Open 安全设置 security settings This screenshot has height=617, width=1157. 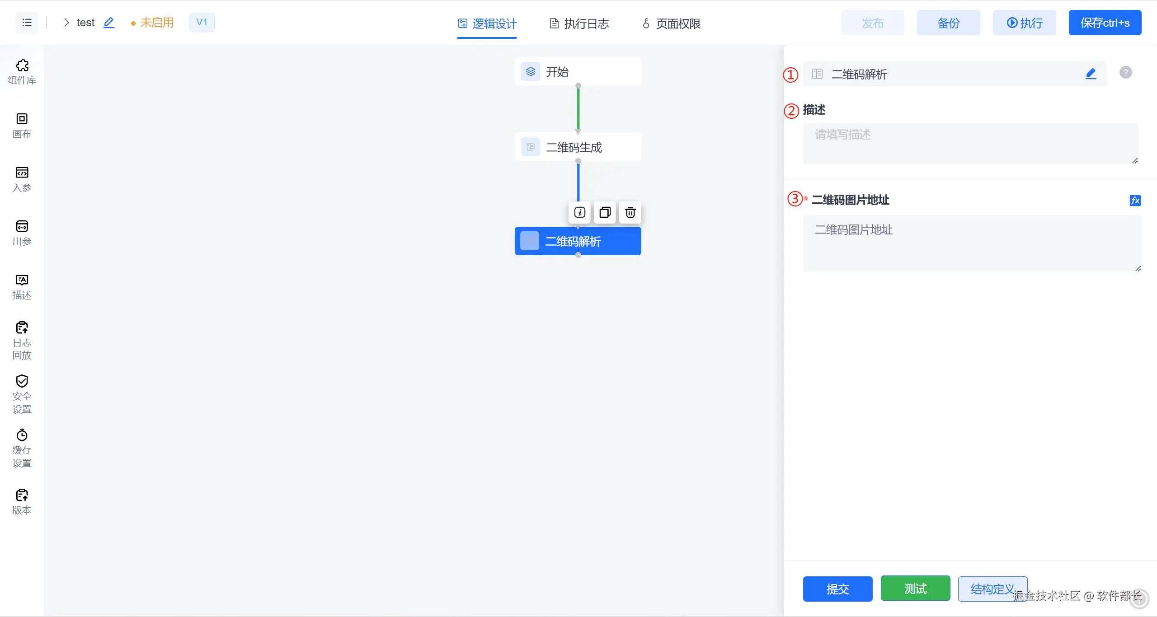pos(22,394)
